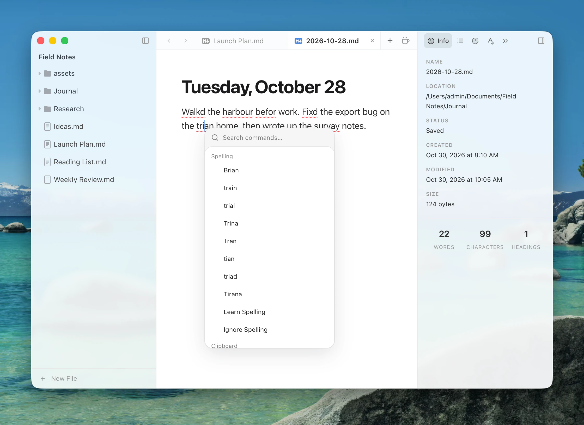
Task: Close the 2026-10-28.md tab
Action: click(x=372, y=41)
